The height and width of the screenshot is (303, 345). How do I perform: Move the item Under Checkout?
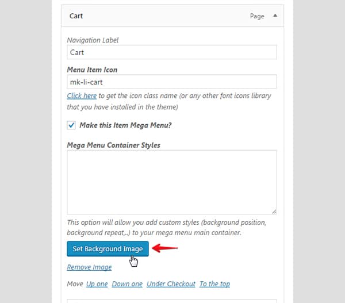[x=171, y=284]
